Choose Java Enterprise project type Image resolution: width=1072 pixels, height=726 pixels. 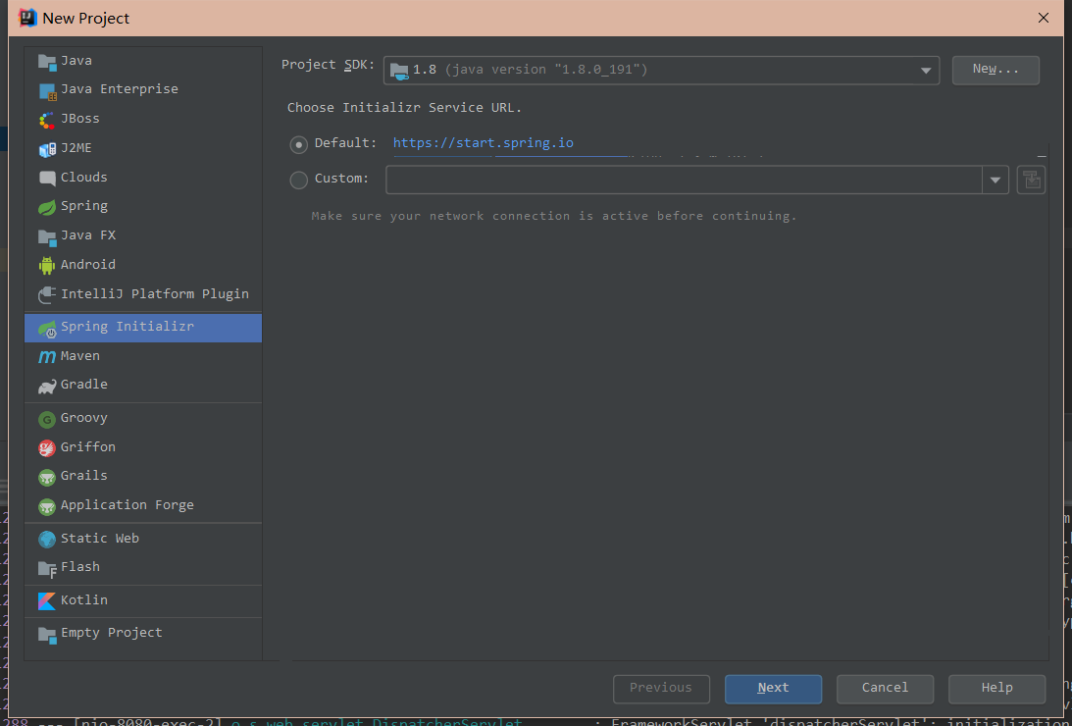click(119, 89)
